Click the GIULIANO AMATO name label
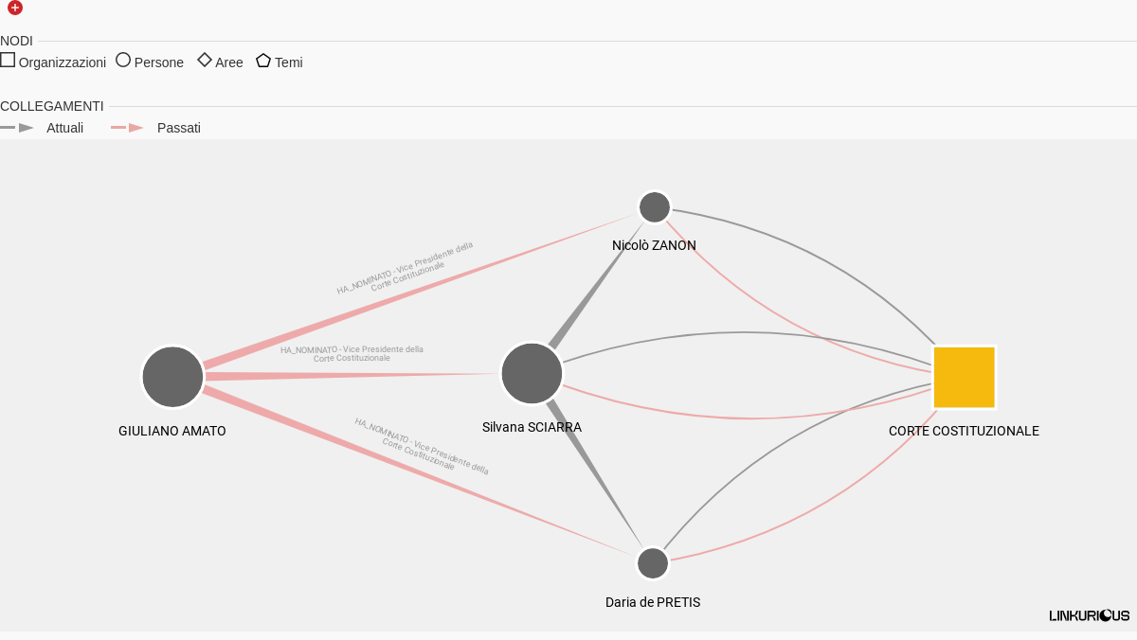Screen dimensions: 1137x640 (172, 431)
